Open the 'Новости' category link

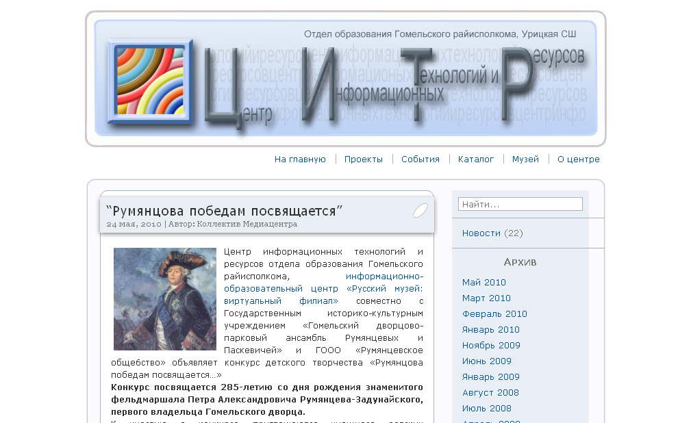click(x=481, y=233)
